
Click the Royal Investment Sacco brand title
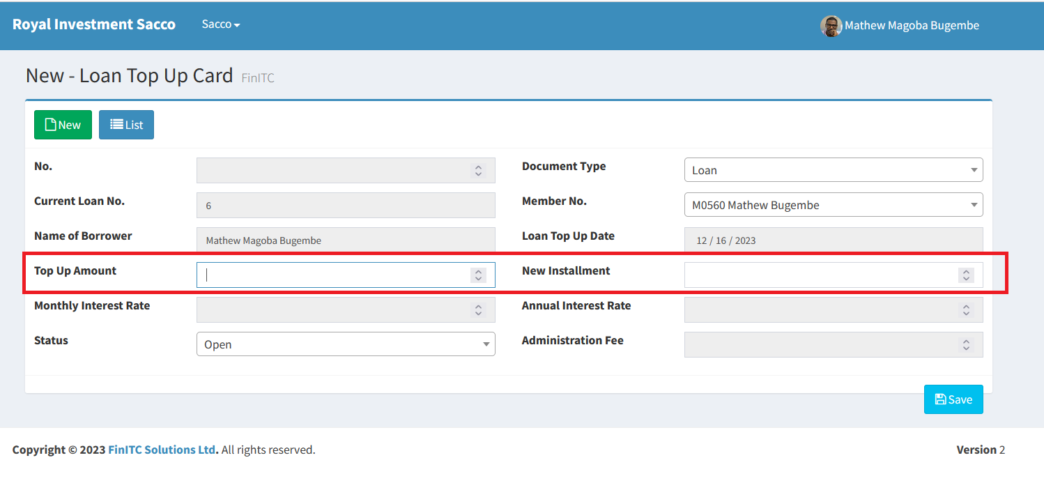94,24
